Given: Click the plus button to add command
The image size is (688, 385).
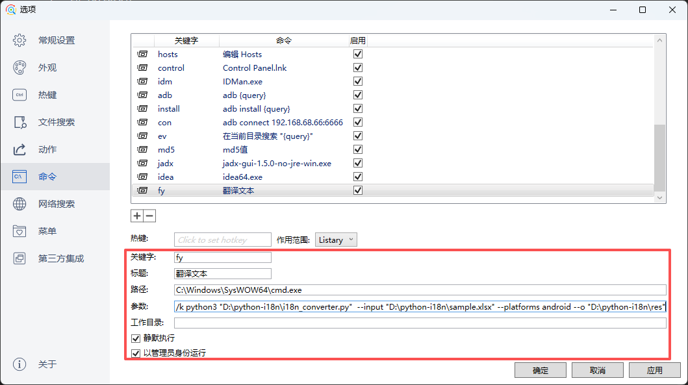Looking at the screenshot, I should click(x=137, y=216).
